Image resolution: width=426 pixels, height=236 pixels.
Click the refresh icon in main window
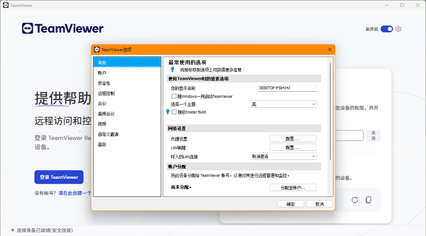coord(355,200)
